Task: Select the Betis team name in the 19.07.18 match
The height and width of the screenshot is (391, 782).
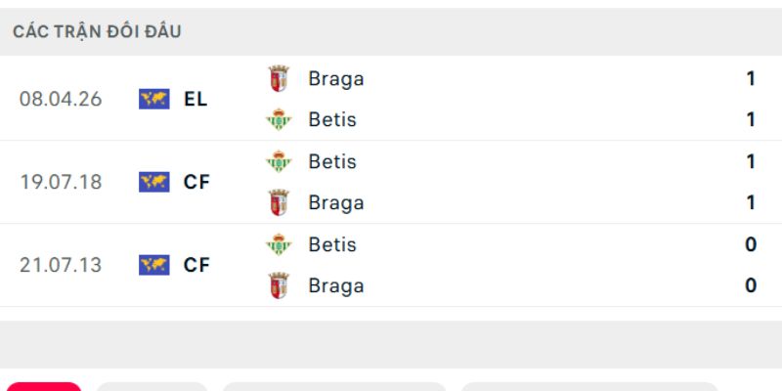Action: (332, 161)
